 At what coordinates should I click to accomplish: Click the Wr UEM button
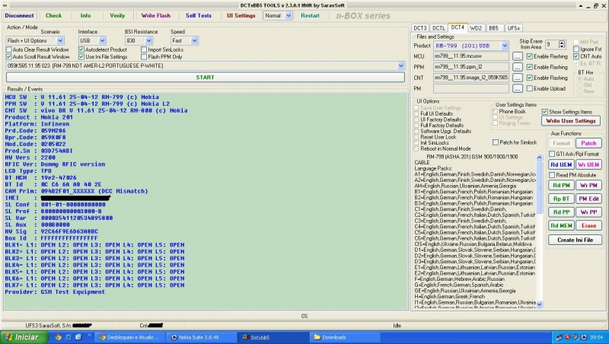pyautogui.click(x=588, y=164)
